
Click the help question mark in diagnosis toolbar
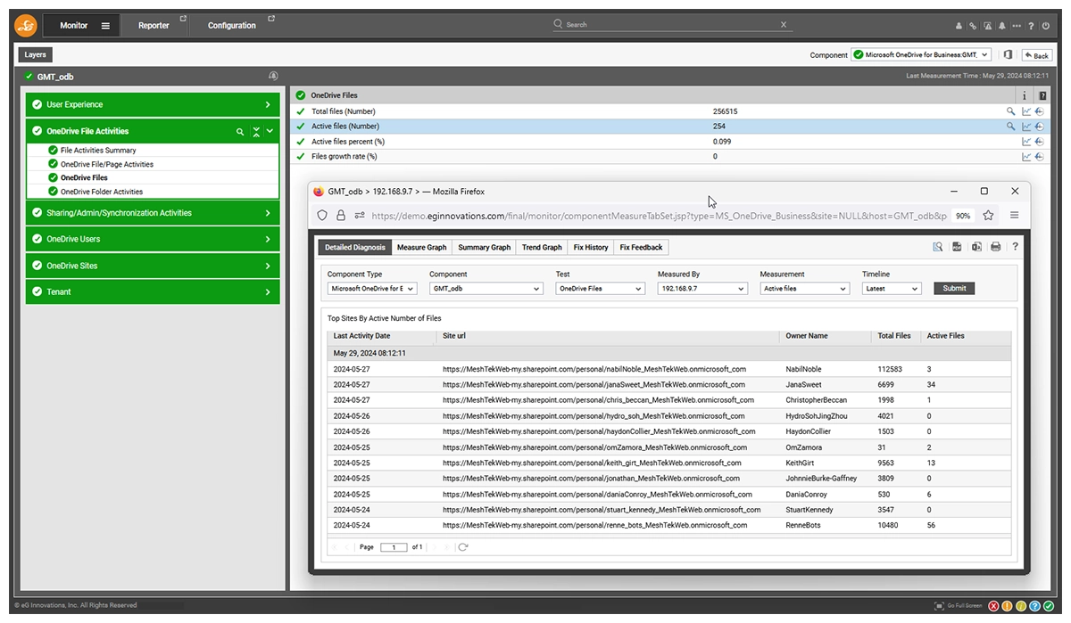[x=1015, y=247]
